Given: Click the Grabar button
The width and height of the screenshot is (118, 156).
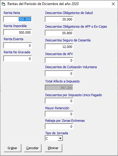Looking at the screenshot, I should (x=12, y=148).
